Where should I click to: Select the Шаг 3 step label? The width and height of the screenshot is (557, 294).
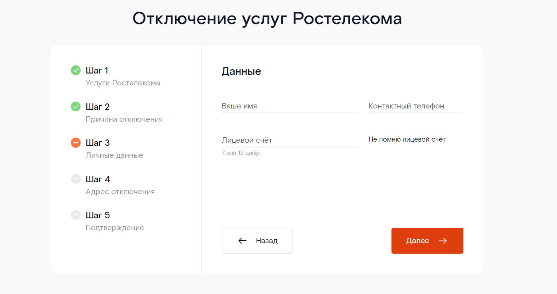[x=98, y=143]
